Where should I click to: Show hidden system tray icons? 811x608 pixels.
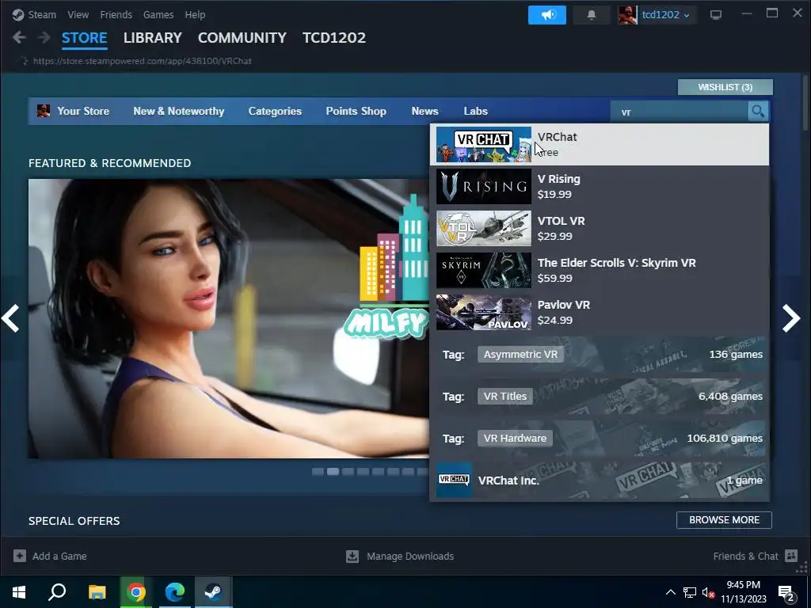[670, 592]
